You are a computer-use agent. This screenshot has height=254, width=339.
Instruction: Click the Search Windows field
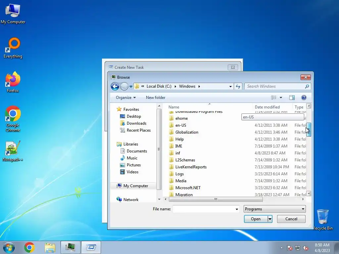pos(274,86)
